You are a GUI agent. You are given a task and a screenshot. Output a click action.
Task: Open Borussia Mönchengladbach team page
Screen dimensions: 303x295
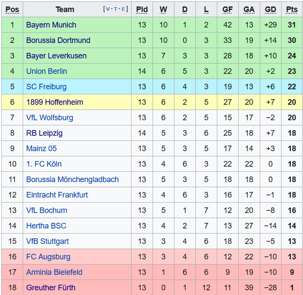[72, 179]
